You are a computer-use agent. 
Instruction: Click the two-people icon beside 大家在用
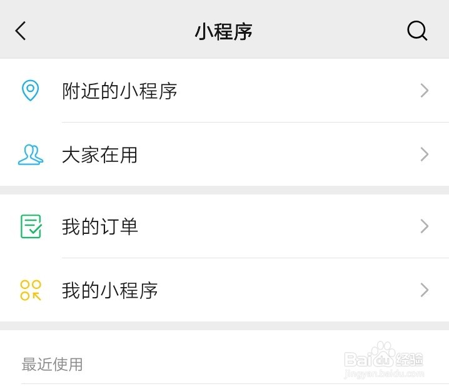click(x=30, y=154)
